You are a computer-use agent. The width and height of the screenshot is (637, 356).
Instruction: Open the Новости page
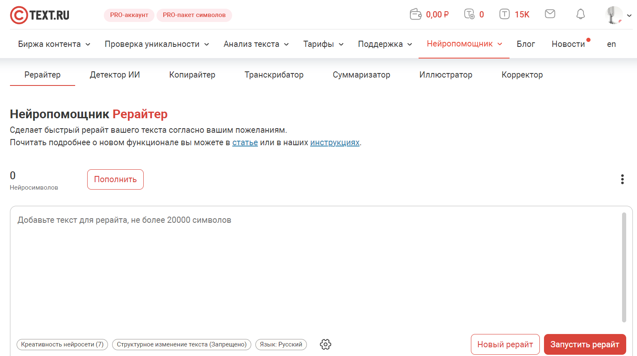(568, 44)
